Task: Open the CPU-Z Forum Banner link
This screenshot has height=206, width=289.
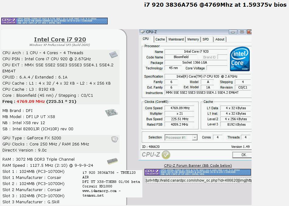Action: tap(198, 166)
